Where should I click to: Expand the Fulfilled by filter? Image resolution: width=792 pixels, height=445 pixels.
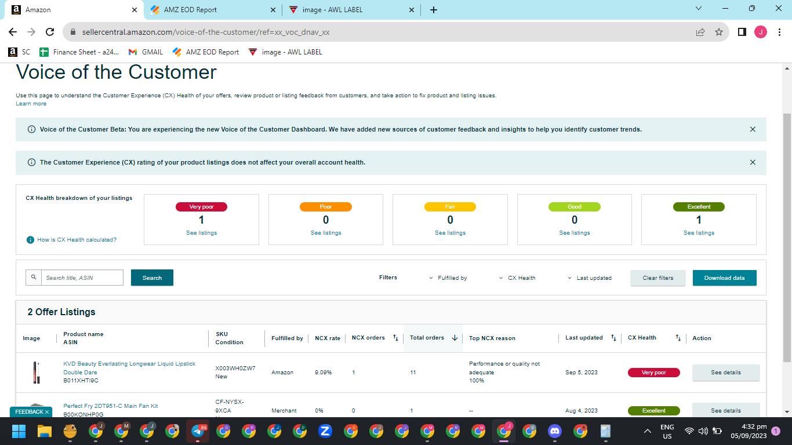(448, 278)
